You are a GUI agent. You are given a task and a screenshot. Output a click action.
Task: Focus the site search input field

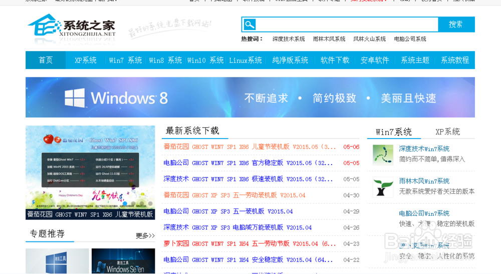[347, 24]
